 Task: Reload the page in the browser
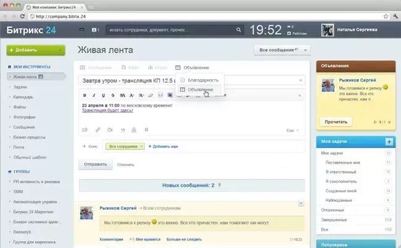[x=22, y=17]
